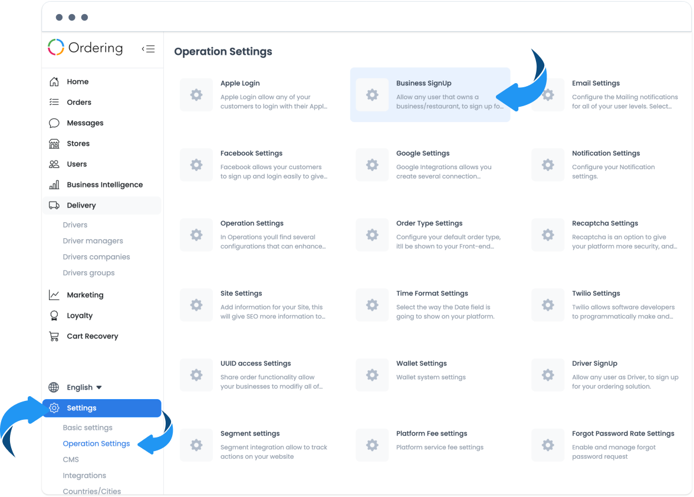Click the Google Settings gear icon

[x=372, y=164]
